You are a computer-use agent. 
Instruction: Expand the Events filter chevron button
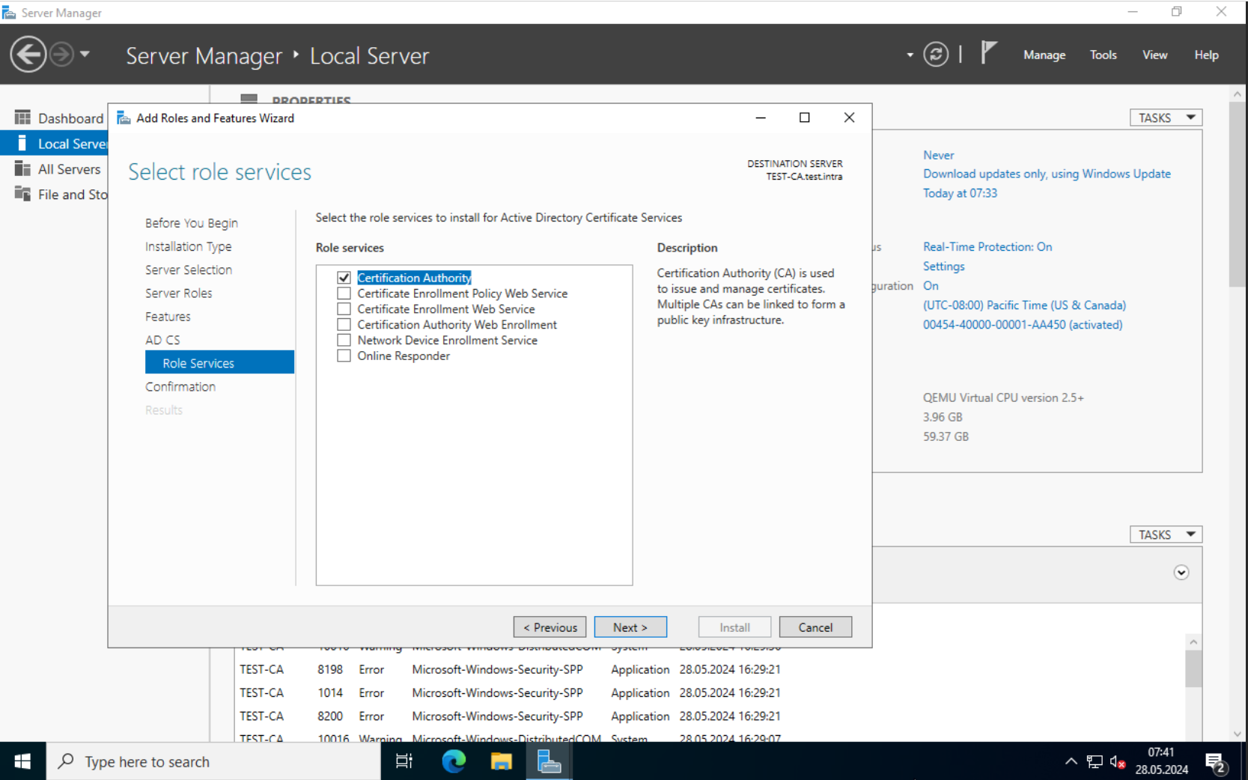point(1181,573)
